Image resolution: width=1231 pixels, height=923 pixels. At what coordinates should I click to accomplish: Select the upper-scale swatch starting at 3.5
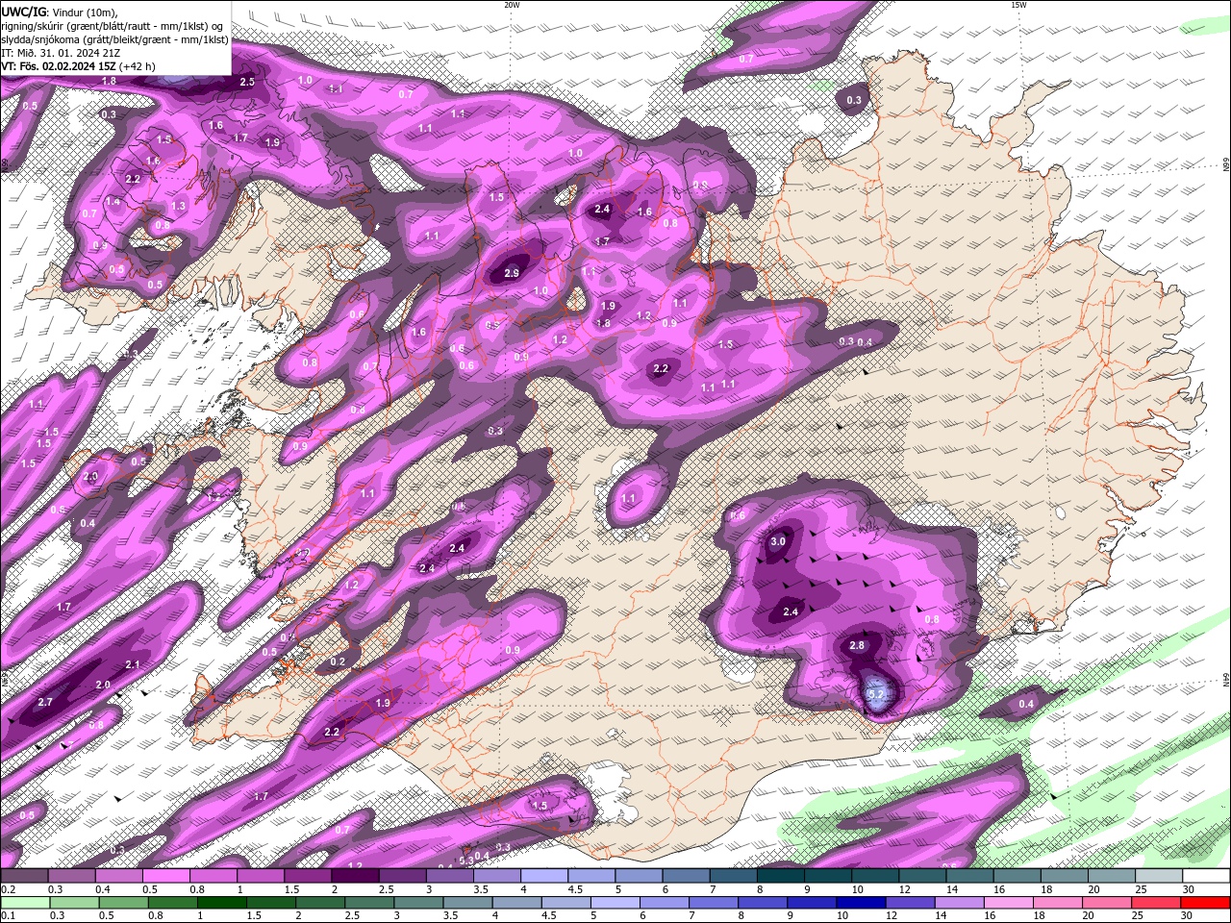497,876
